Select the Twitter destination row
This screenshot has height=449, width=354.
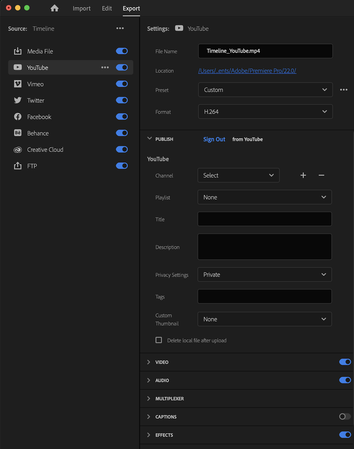(x=71, y=100)
